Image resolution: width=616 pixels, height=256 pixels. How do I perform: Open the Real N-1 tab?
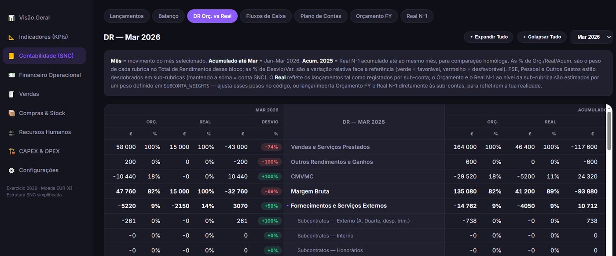(x=417, y=16)
